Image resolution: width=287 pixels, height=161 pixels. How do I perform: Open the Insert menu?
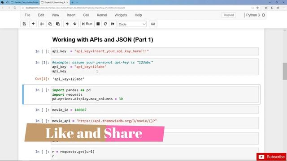coord(71,15)
